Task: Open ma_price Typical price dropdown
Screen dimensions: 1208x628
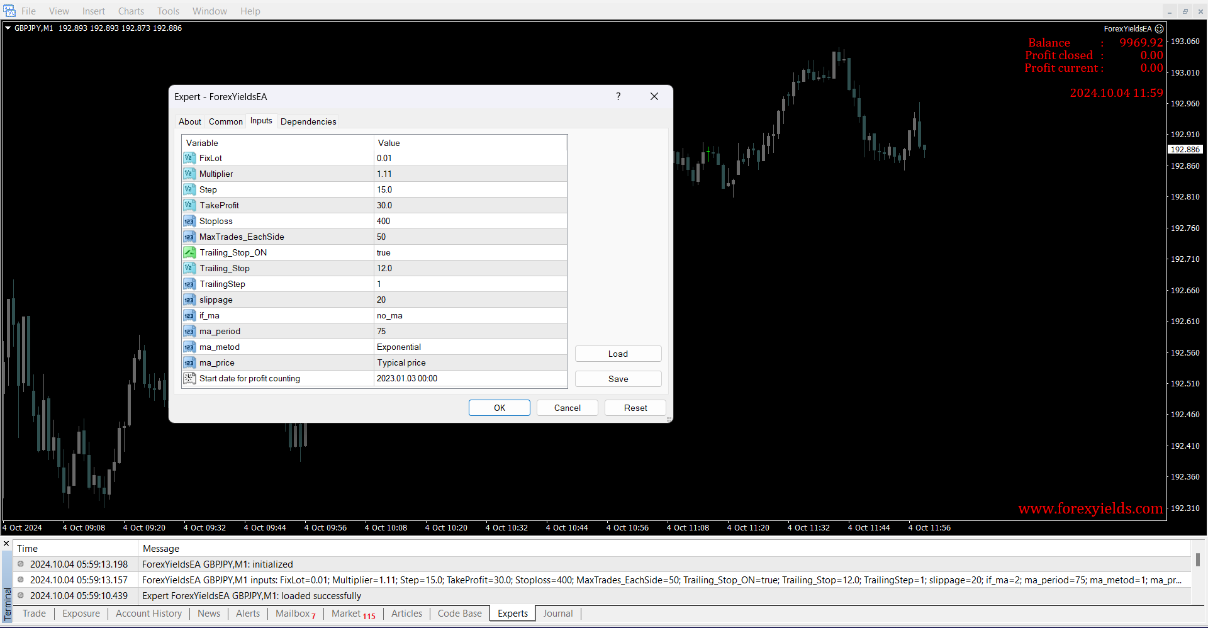Action: [x=470, y=362]
